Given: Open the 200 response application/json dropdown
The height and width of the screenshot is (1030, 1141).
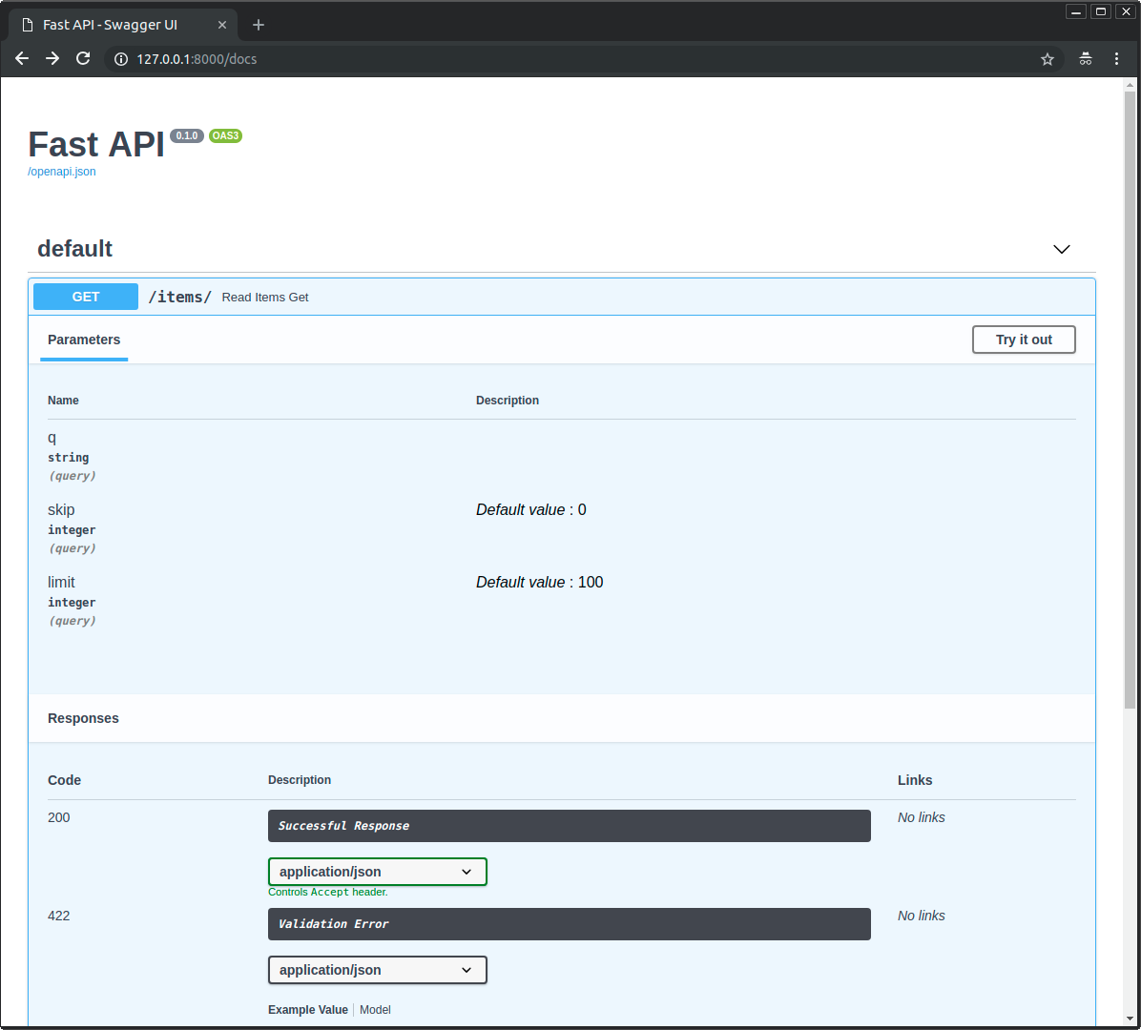Looking at the screenshot, I should click(x=377, y=872).
